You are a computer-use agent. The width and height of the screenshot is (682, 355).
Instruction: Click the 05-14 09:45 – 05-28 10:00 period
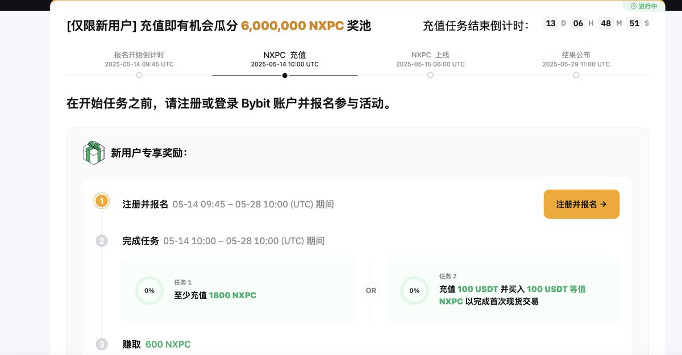click(x=253, y=204)
